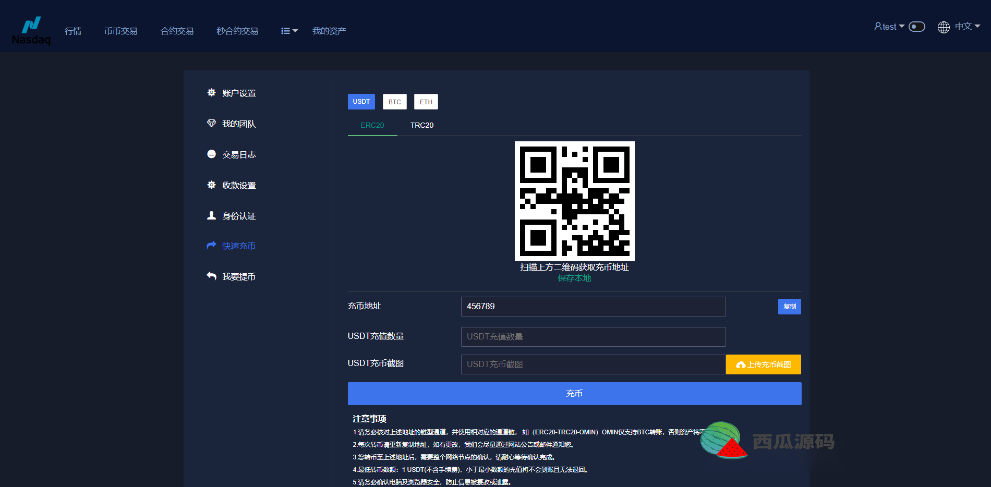991x487 pixels.
Task: Click the 保存本地 link
Action: coord(575,278)
